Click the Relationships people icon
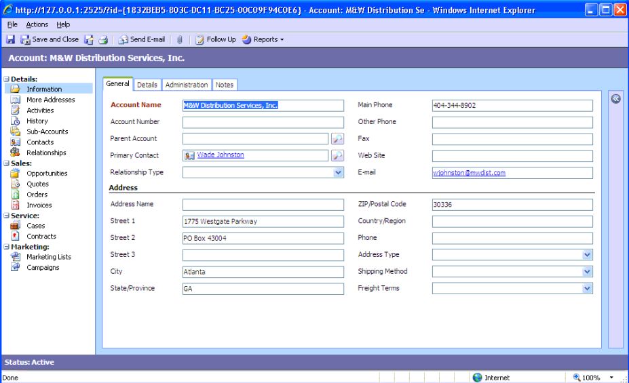This screenshot has height=383, width=629. click(x=15, y=153)
